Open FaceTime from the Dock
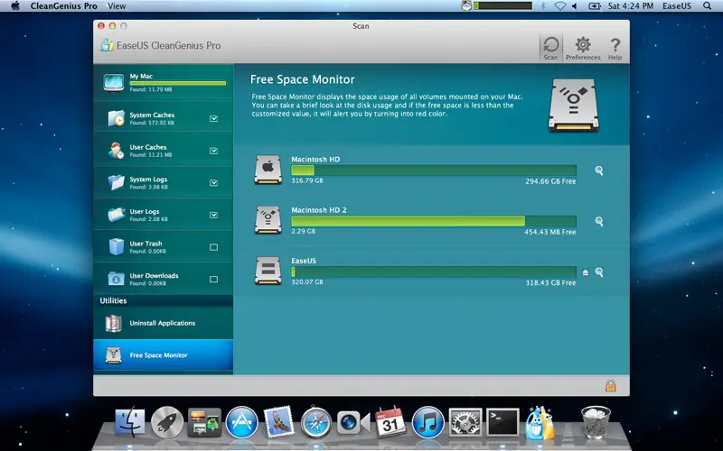The image size is (723, 451). click(x=353, y=422)
